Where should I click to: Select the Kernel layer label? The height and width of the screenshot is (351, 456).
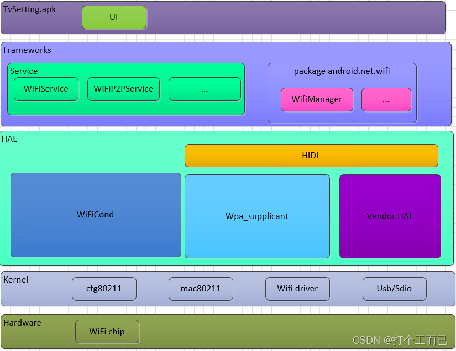coord(15,280)
